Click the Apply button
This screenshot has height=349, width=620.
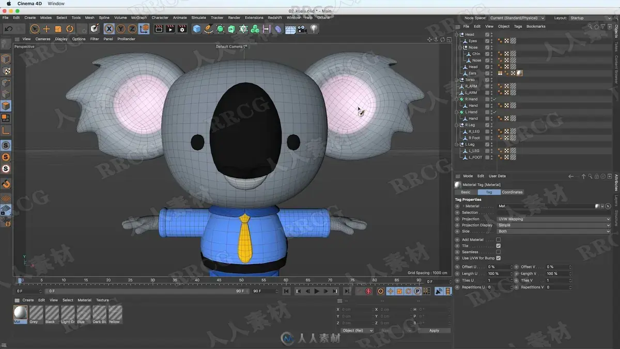434,330
